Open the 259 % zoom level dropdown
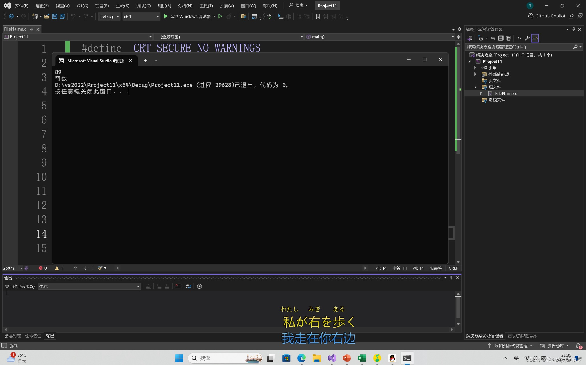Screen dimensions: 586x365 (13, 268)
